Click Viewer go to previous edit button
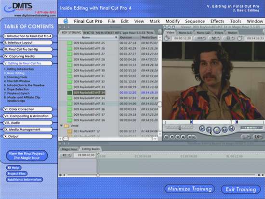265x199 pixels. pyautogui.click(x=202, y=129)
